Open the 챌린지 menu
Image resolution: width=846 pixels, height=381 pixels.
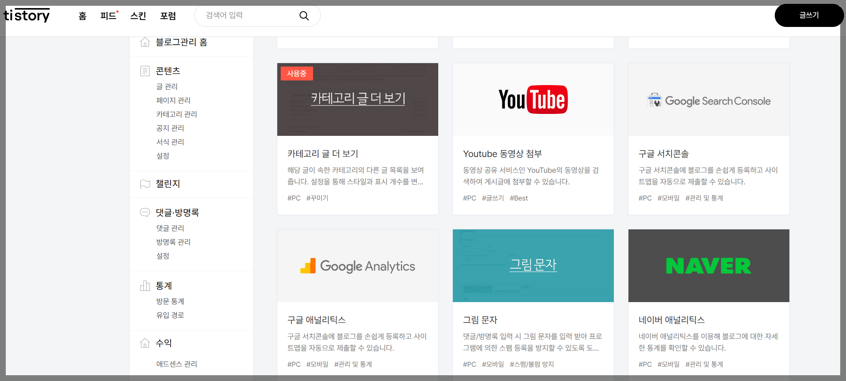tap(168, 184)
